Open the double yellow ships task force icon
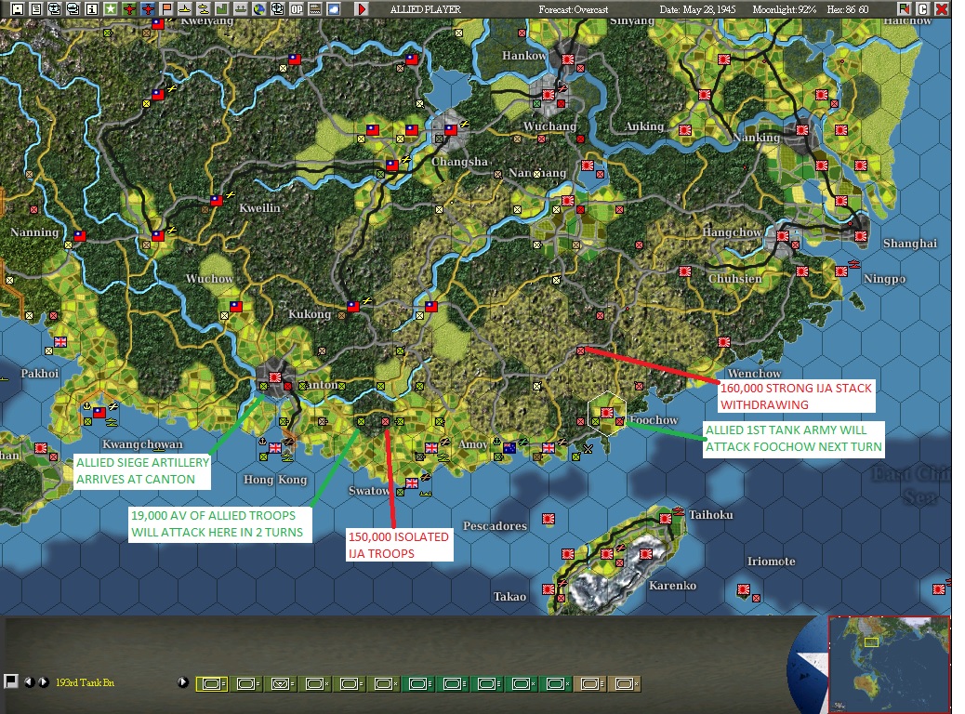The width and height of the screenshot is (965, 714). (203, 8)
